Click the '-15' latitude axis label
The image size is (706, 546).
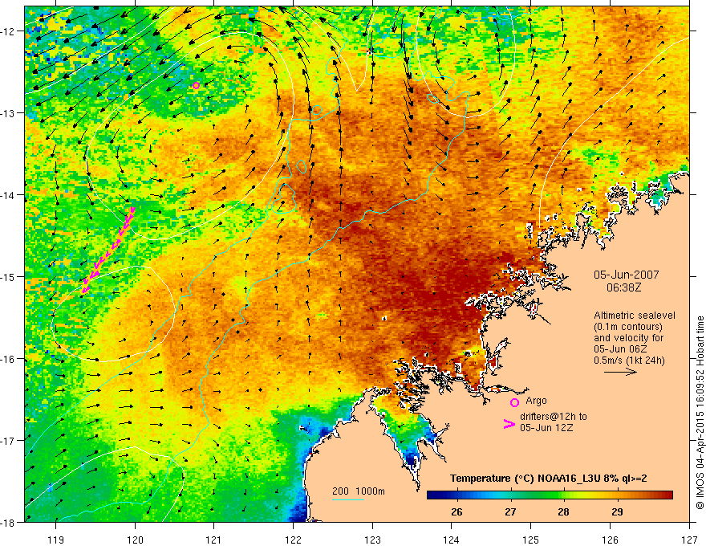click(x=9, y=276)
